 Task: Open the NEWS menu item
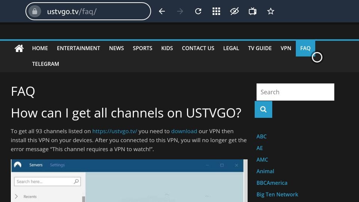click(x=117, y=48)
